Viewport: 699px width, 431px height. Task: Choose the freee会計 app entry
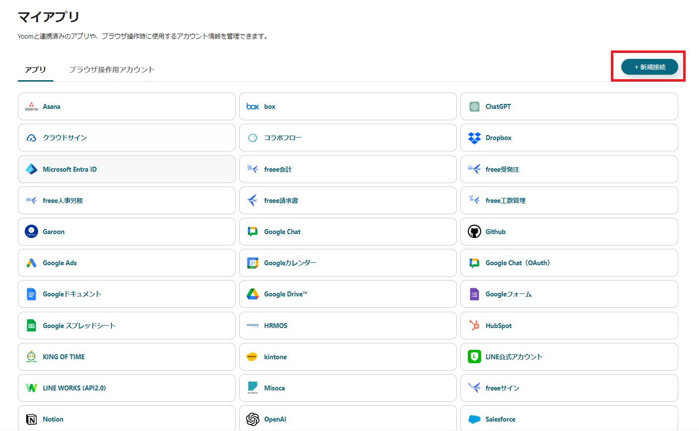(348, 169)
